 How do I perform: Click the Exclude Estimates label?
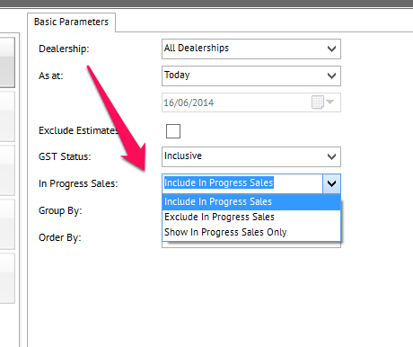(x=78, y=130)
